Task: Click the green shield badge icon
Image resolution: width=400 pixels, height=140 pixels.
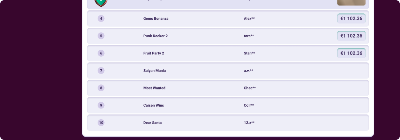Action: click(101, 3)
